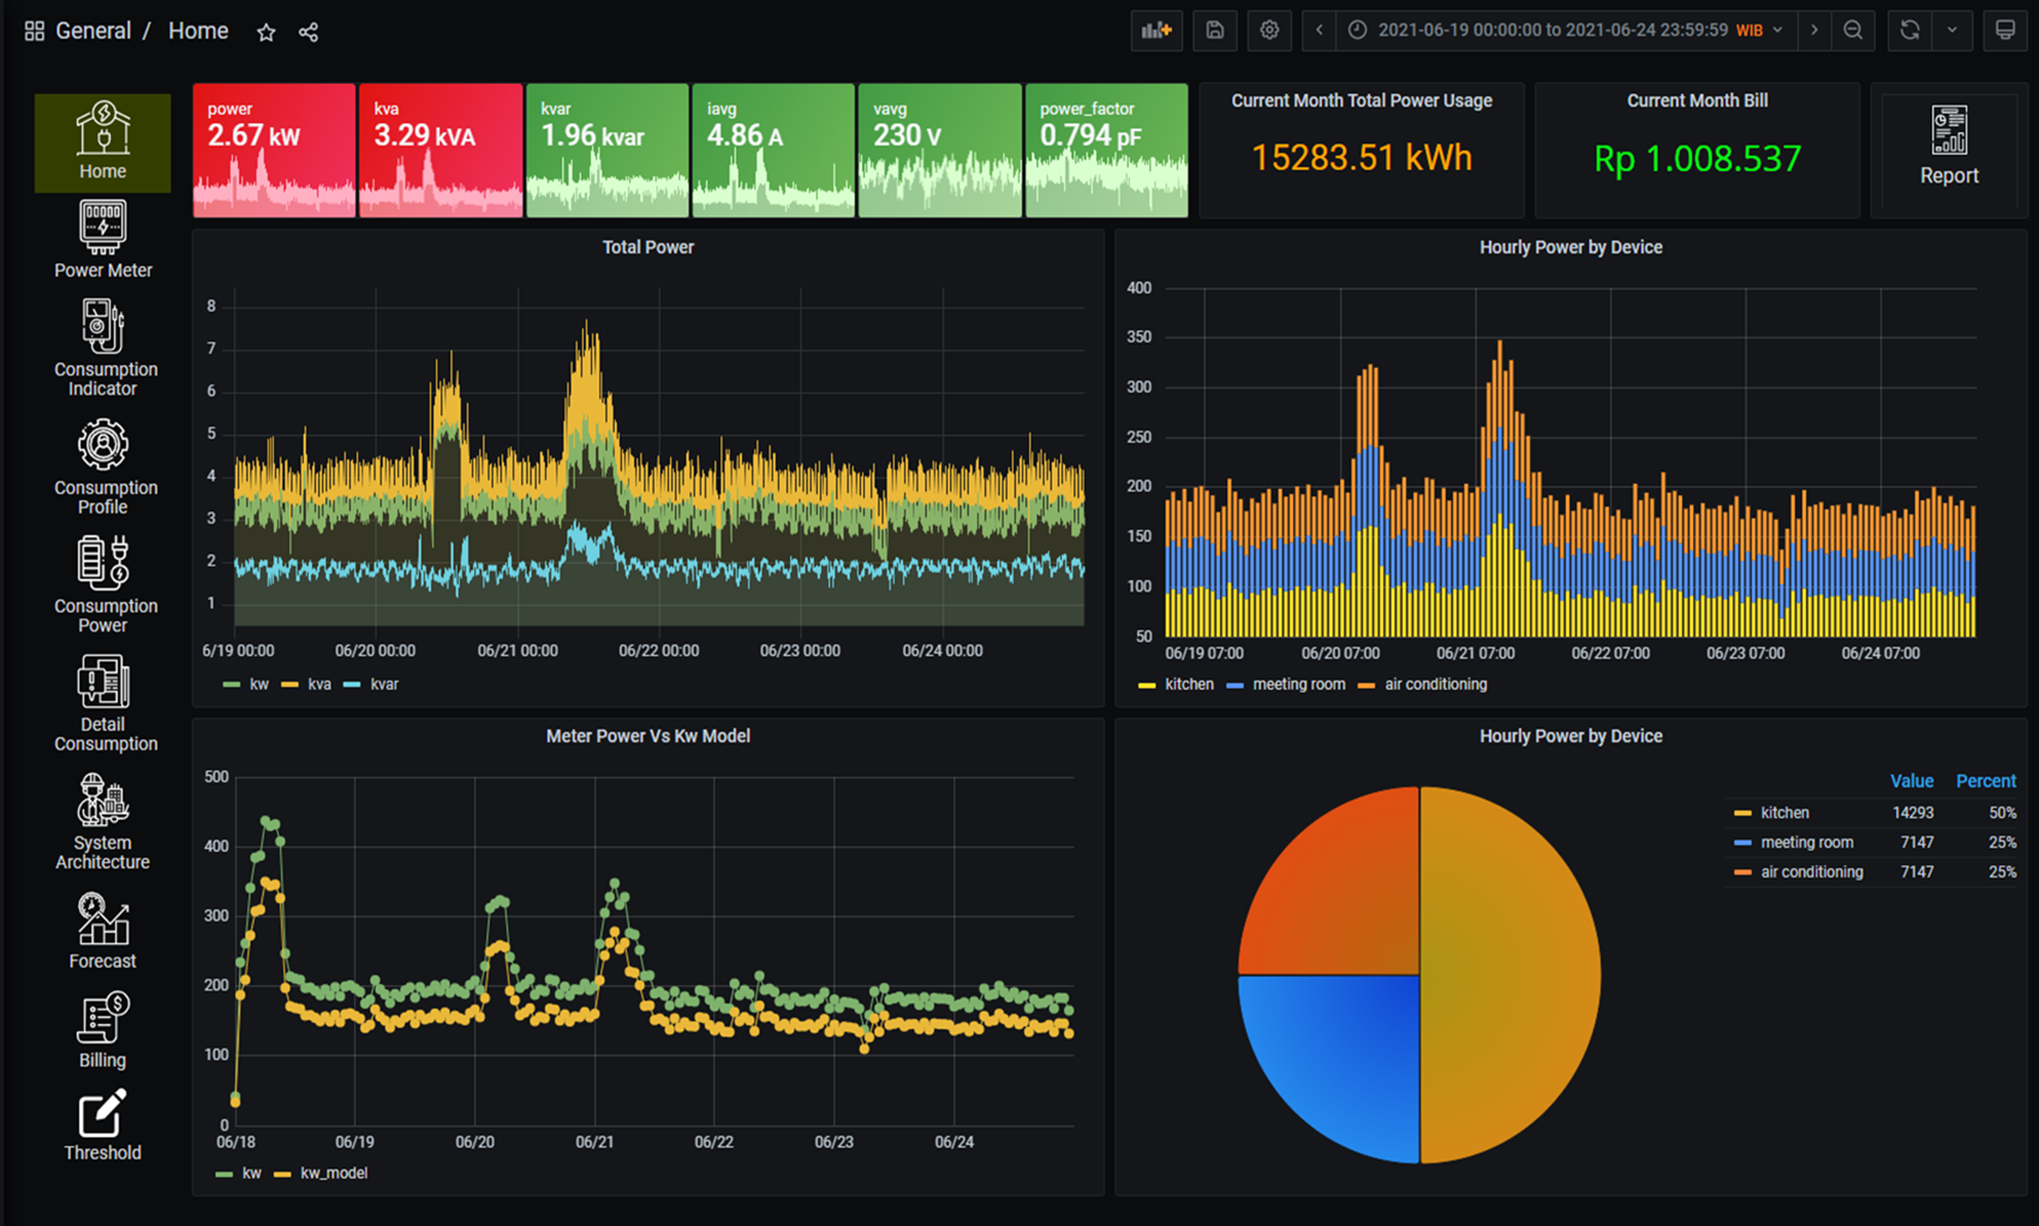The width and height of the screenshot is (2039, 1226).
Task: Click the Total Power panel title
Action: 648,247
